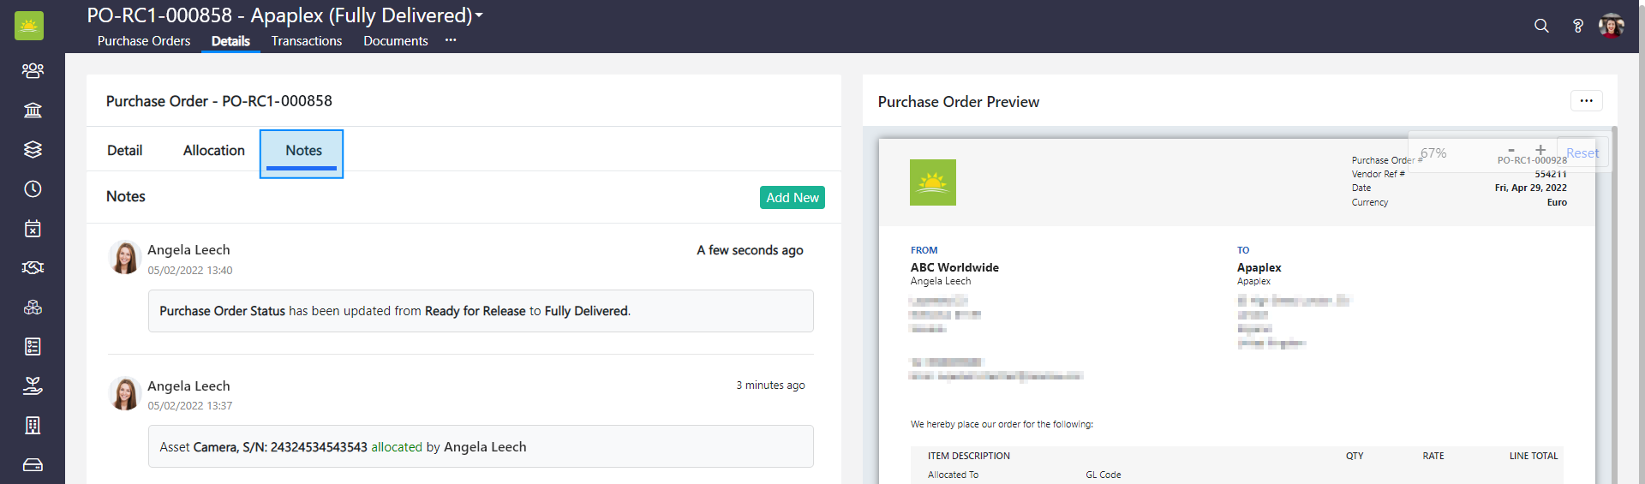This screenshot has width=1645, height=484.
Task: Expand the purchase order title dropdown arrow
Action: tap(479, 15)
